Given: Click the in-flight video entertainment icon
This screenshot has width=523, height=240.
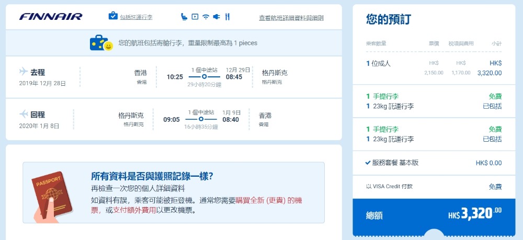Looking at the screenshot, I should [x=195, y=16].
